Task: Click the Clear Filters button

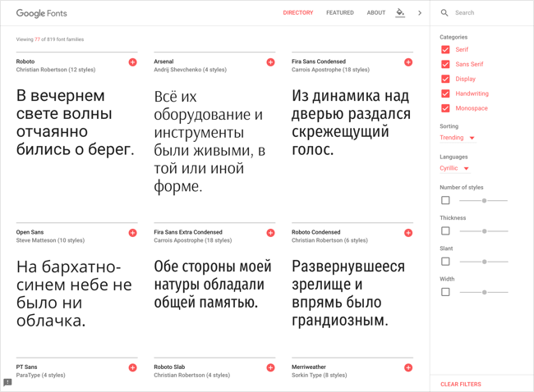Action: (x=460, y=384)
